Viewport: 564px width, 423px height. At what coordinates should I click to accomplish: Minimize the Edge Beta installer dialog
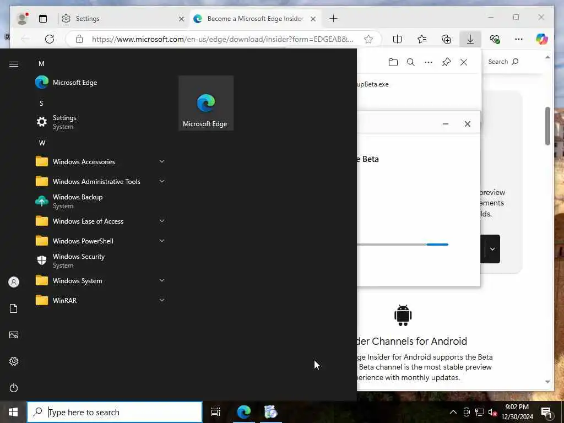click(445, 124)
